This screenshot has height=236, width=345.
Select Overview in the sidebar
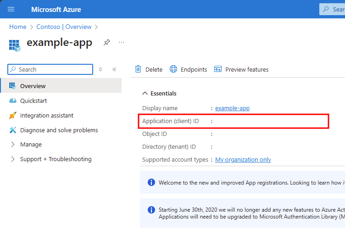point(61,85)
